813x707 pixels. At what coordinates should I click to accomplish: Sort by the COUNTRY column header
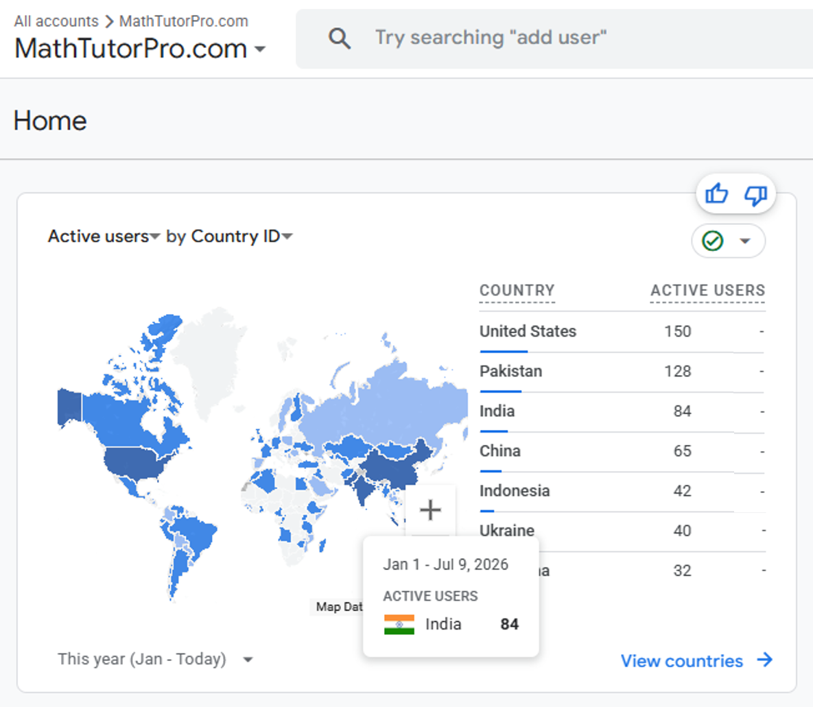pos(517,290)
